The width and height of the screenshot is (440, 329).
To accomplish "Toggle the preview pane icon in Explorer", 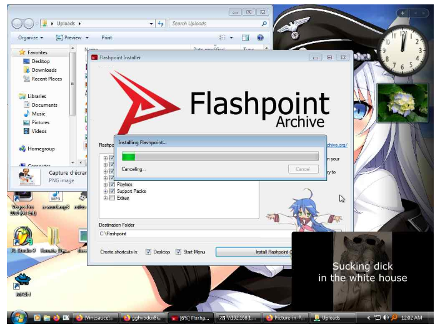I will [x=245, y=37].
